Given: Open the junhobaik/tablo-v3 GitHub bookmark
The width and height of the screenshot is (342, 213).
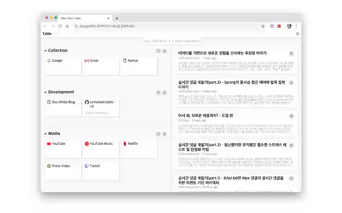Looking at the screenshot, I should [x=101, y=108].
